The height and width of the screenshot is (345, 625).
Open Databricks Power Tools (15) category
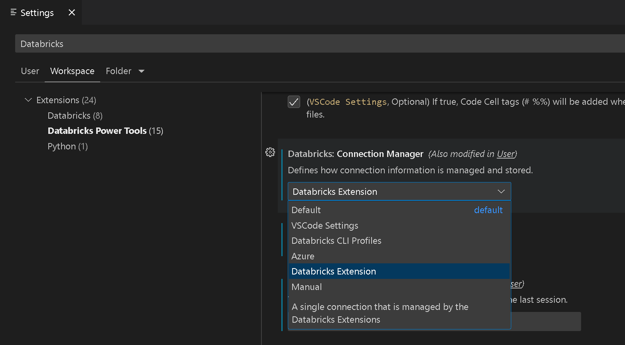click(x=105, y=131)
